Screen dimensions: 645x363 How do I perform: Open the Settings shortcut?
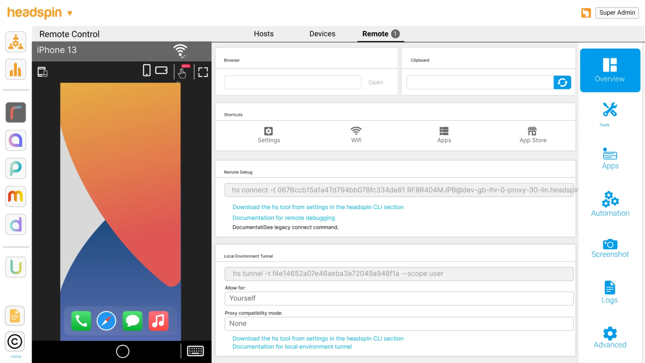click(x=268, y=134)
